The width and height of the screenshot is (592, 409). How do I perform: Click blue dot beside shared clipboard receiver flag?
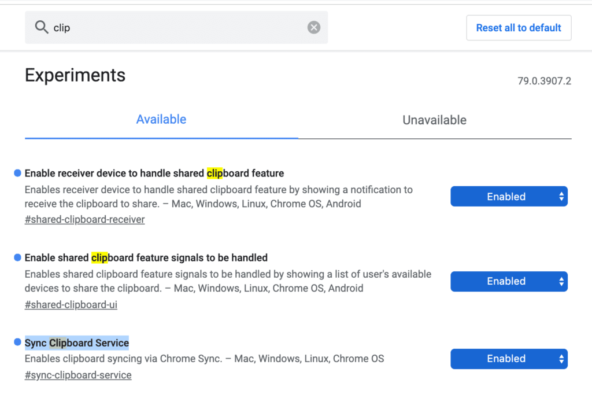(x=17, y=173)
